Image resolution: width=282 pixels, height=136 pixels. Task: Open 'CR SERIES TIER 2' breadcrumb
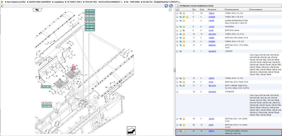pyautogui.click(x=74, y=2)
